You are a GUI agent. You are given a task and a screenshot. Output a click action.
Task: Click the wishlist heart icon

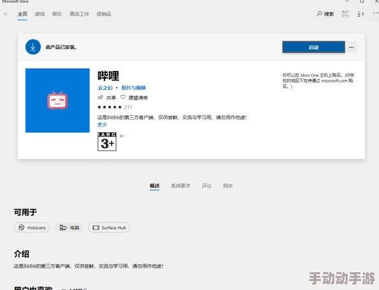(x=123, y=97)
